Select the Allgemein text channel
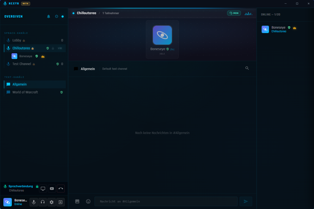Screen dimensions: 314x209 coord(35,84)
